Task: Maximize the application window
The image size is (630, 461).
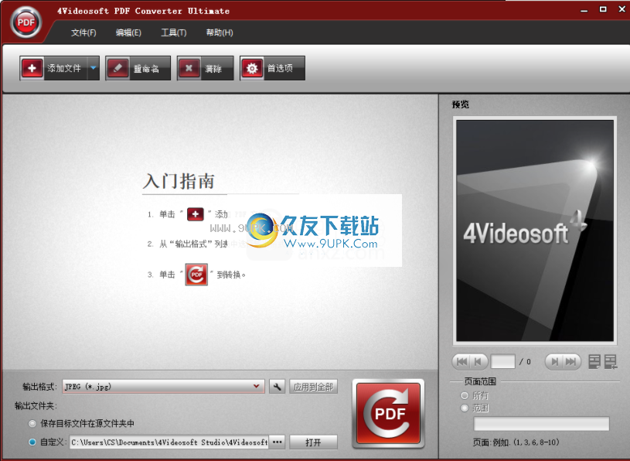Action: (603, 9)
